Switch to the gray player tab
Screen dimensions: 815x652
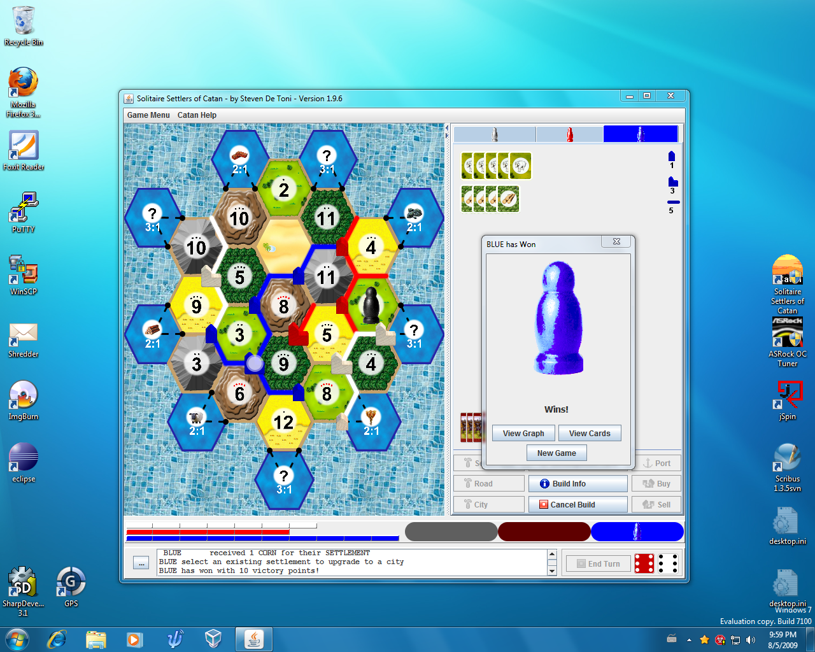(495, 134)
